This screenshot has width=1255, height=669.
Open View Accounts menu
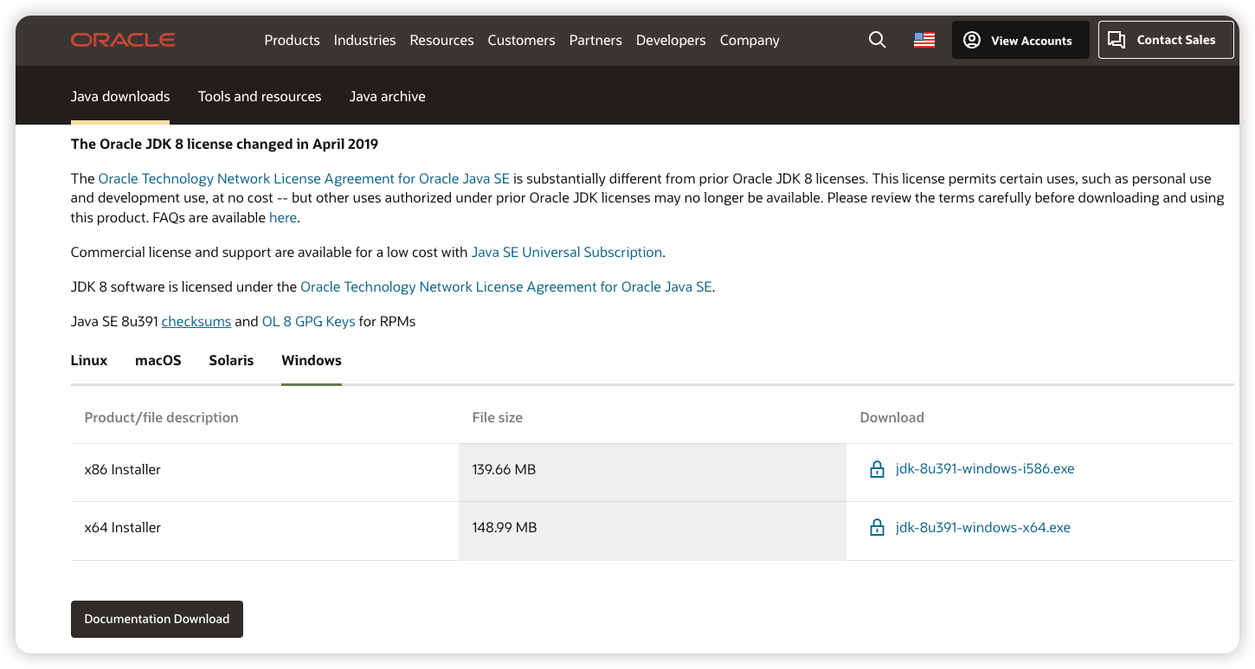tap(1020, 40)
